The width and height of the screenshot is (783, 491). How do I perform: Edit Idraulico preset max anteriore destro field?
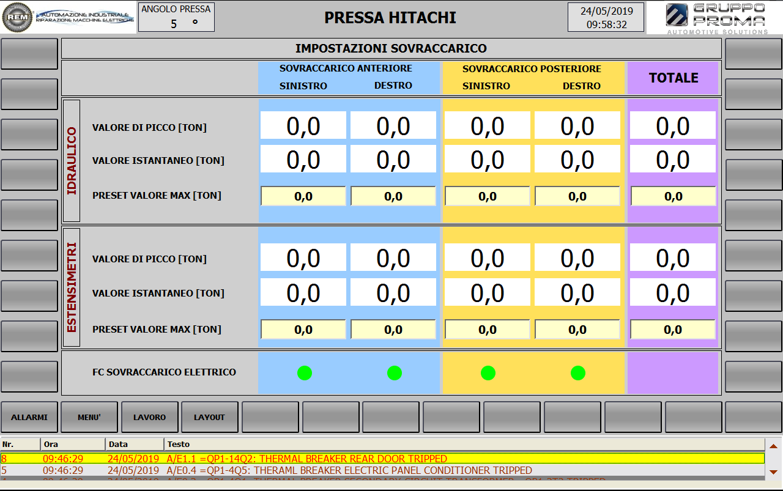pyautogui.click(x=393, y=196)
